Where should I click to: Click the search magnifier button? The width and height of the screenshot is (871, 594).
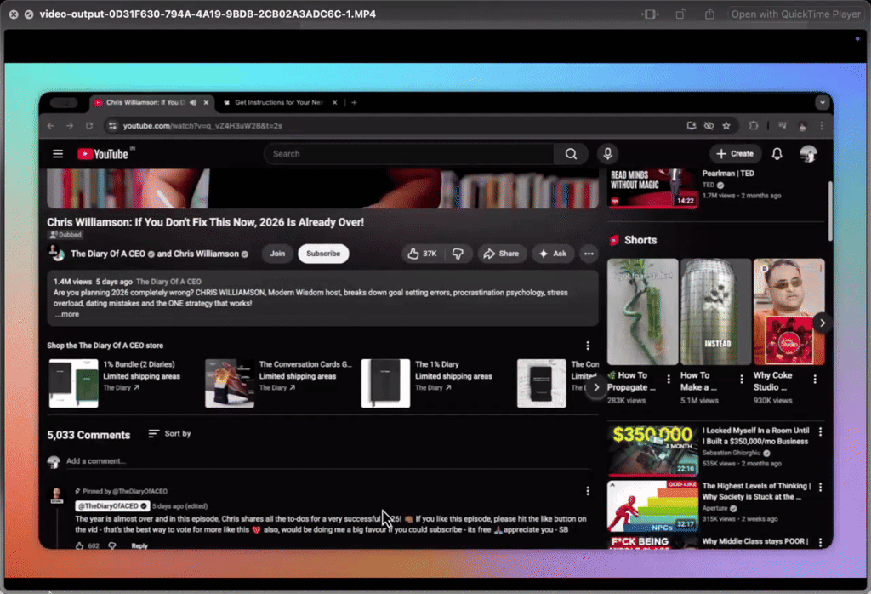pos(571,154)
